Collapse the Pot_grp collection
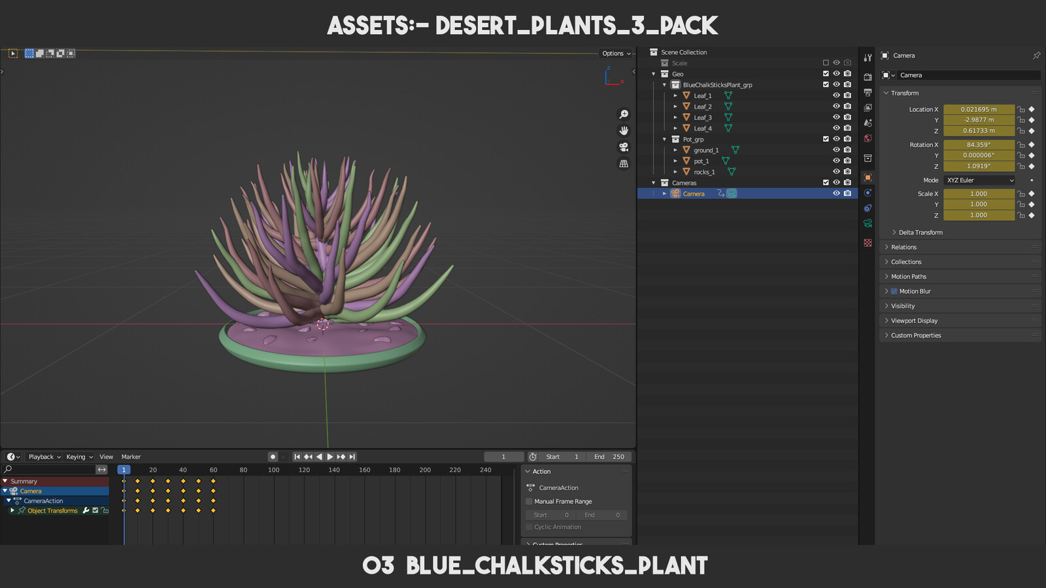Image resolution: width=1046 pixels, height=588 pixels. (664, 139)
